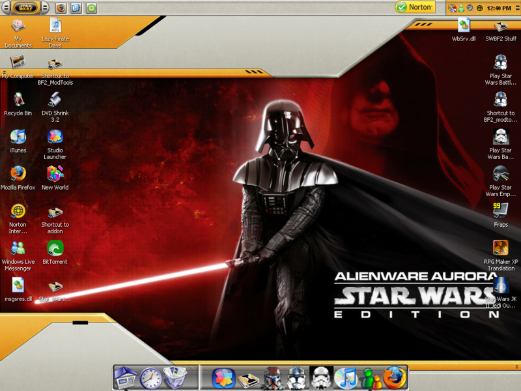This screenshot has height=391, width=521.
Task: Launch Windows Live Messenger desktop shortcut
Action: coord(18,256)
